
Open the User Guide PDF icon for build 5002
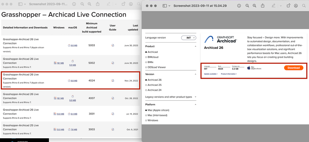tap(113, 63)
